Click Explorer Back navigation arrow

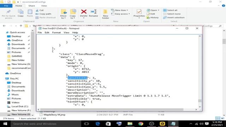[4, 26]
